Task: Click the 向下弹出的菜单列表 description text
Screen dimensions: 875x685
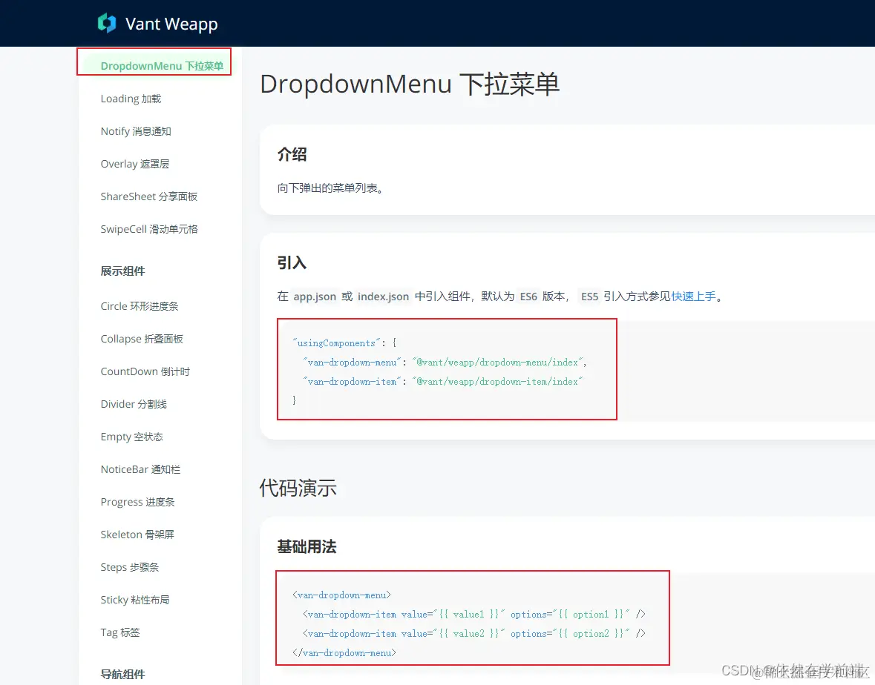Action: pos(330,188)
